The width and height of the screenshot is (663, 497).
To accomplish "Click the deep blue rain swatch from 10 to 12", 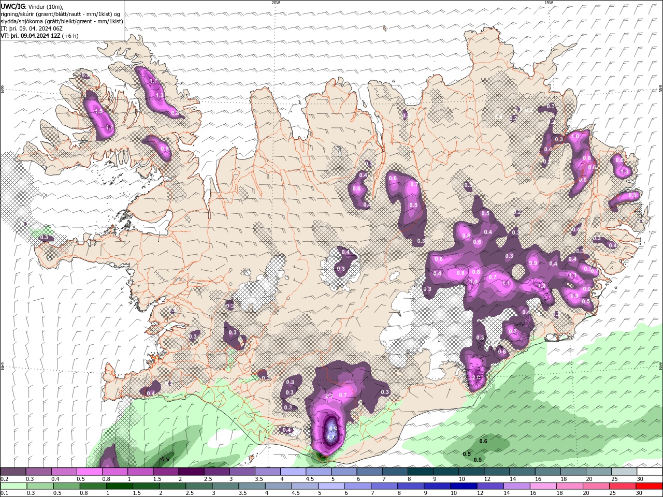I will pos(463,486).
